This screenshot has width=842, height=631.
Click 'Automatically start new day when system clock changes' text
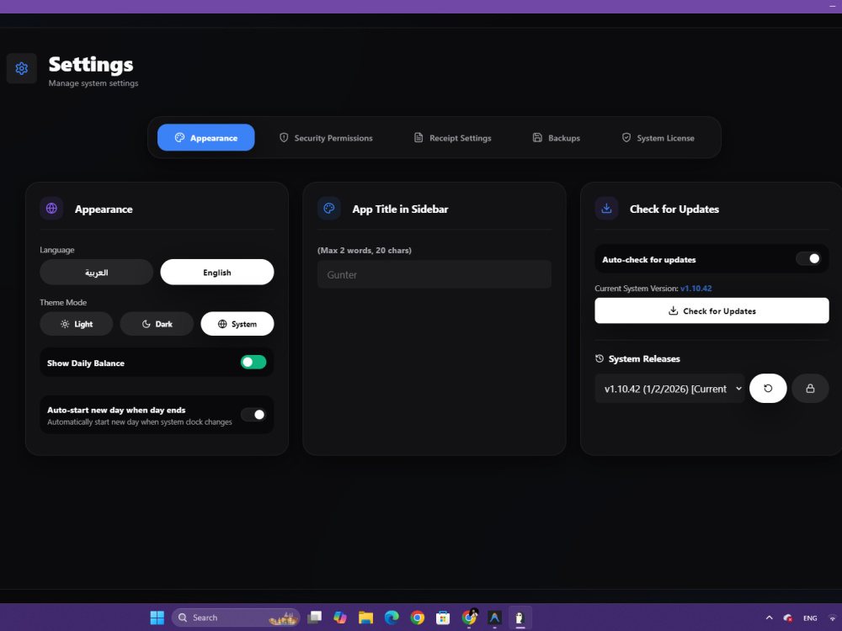[x=140, y=422]
